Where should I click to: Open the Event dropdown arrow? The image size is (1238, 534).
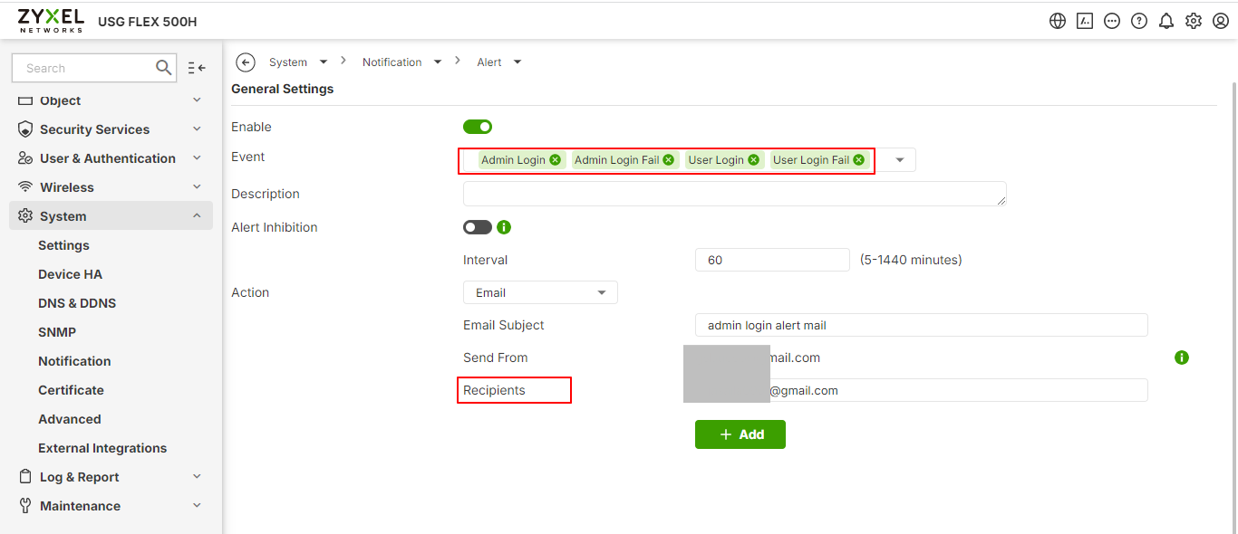pos(900,160)
